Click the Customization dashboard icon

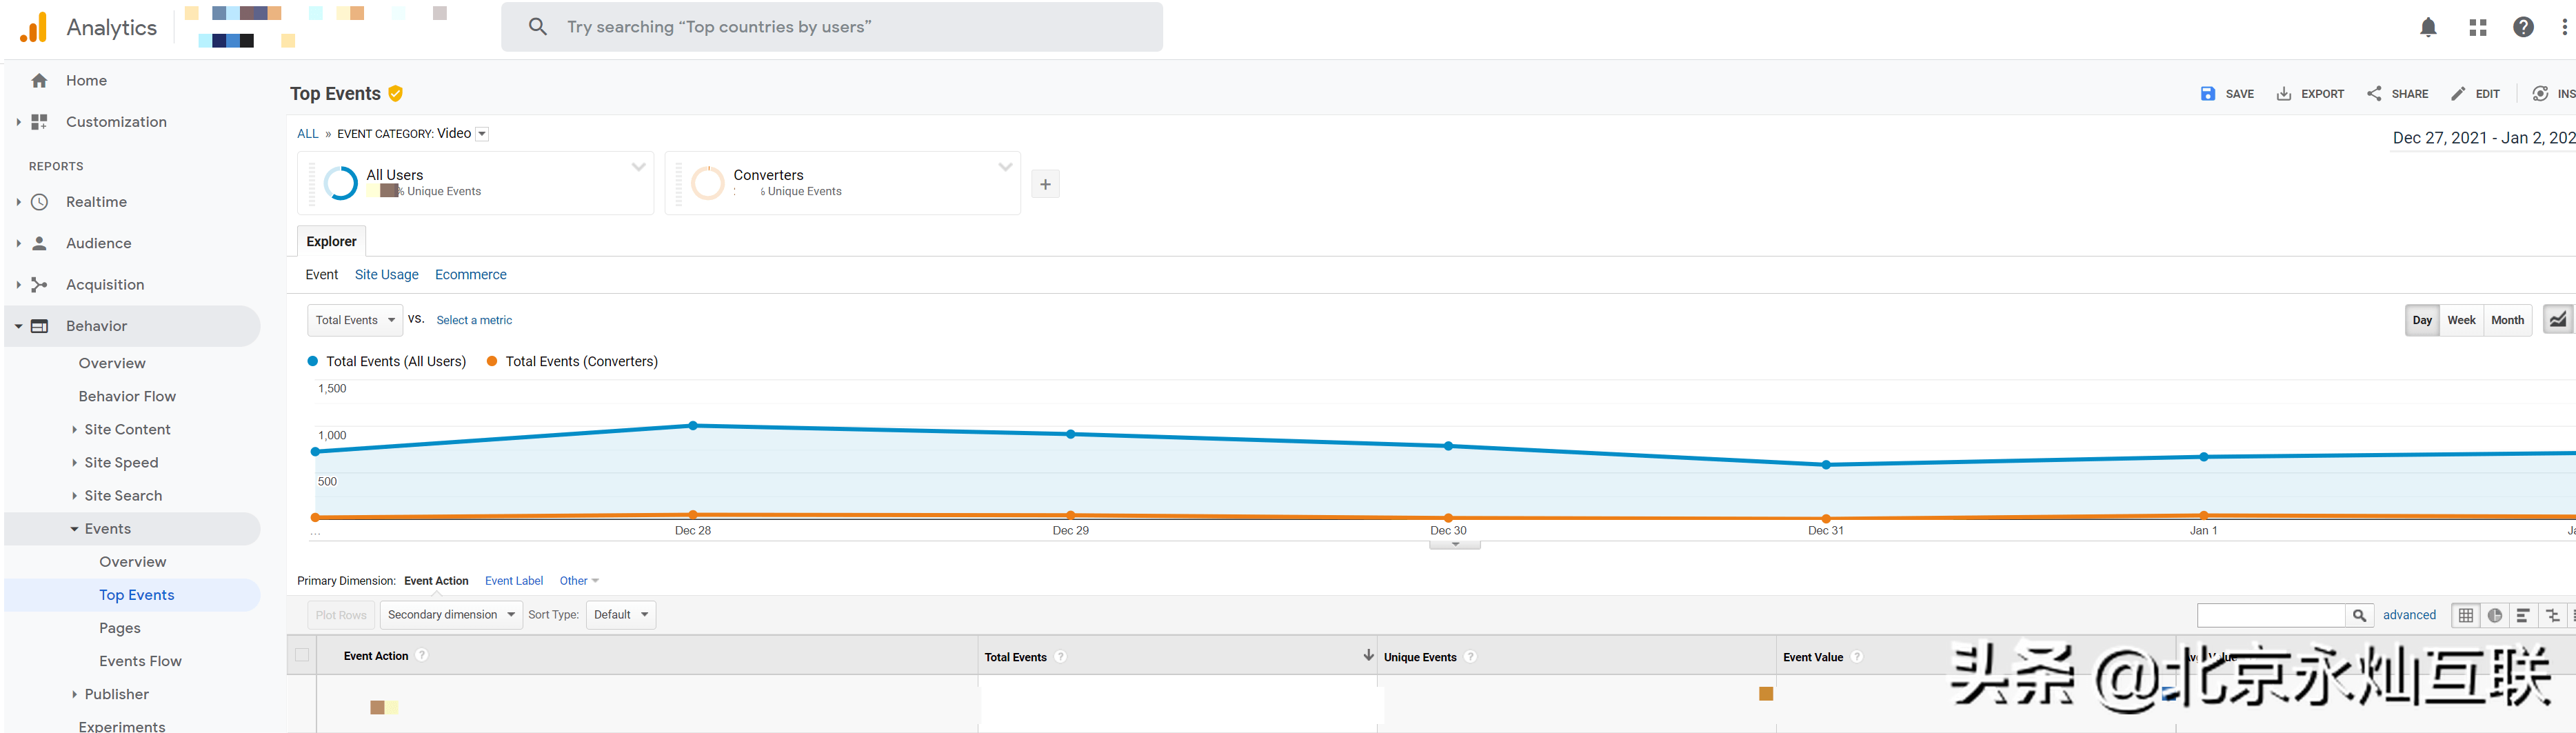coord(39,122)
